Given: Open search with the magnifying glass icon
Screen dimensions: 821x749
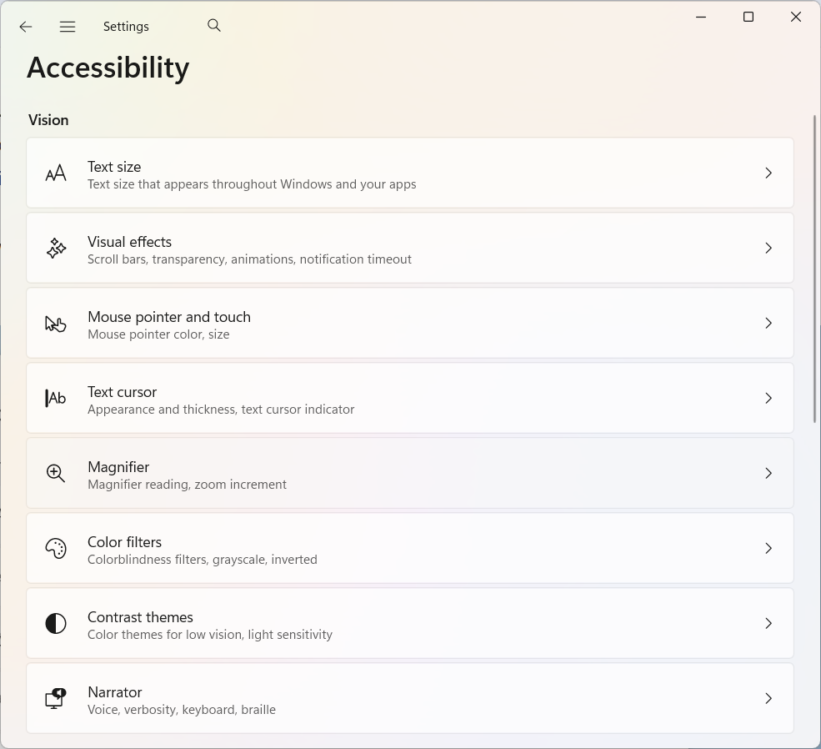Looking at the screenshot, I should point(214,26).
